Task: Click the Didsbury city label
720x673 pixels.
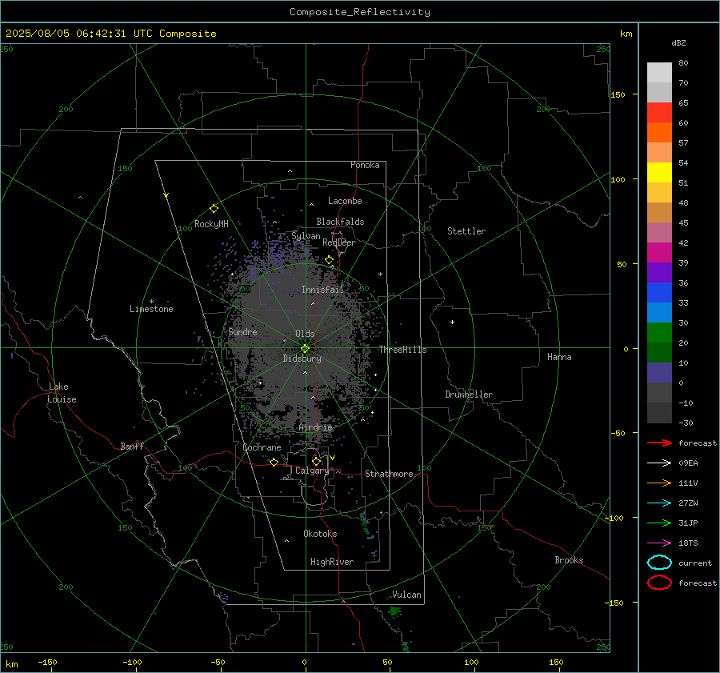Action: (302, 359)
